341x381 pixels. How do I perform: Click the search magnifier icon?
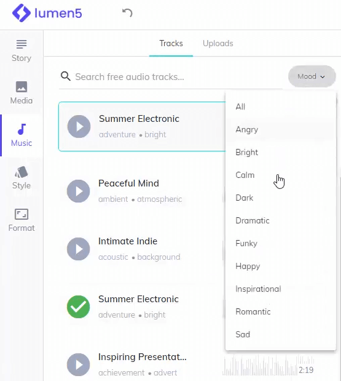coord(66,76)
